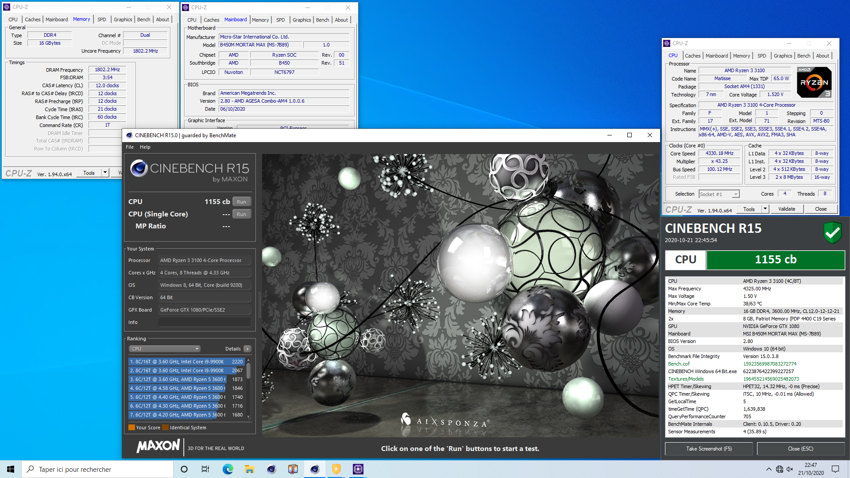Viewport: 850px width, 478px height.
Task: Click the AMD Ryzen 3 logo image
Action: [x=814, y=82]
